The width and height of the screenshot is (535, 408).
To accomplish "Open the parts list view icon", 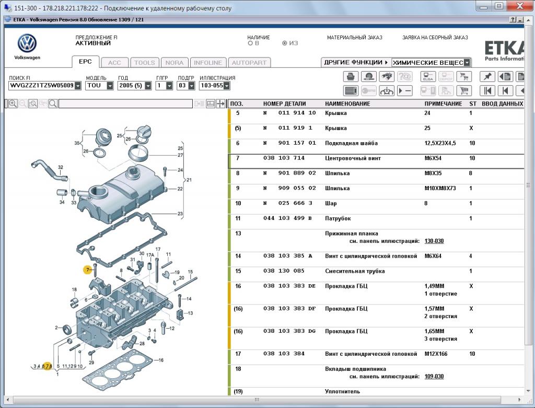I will 351,91.
